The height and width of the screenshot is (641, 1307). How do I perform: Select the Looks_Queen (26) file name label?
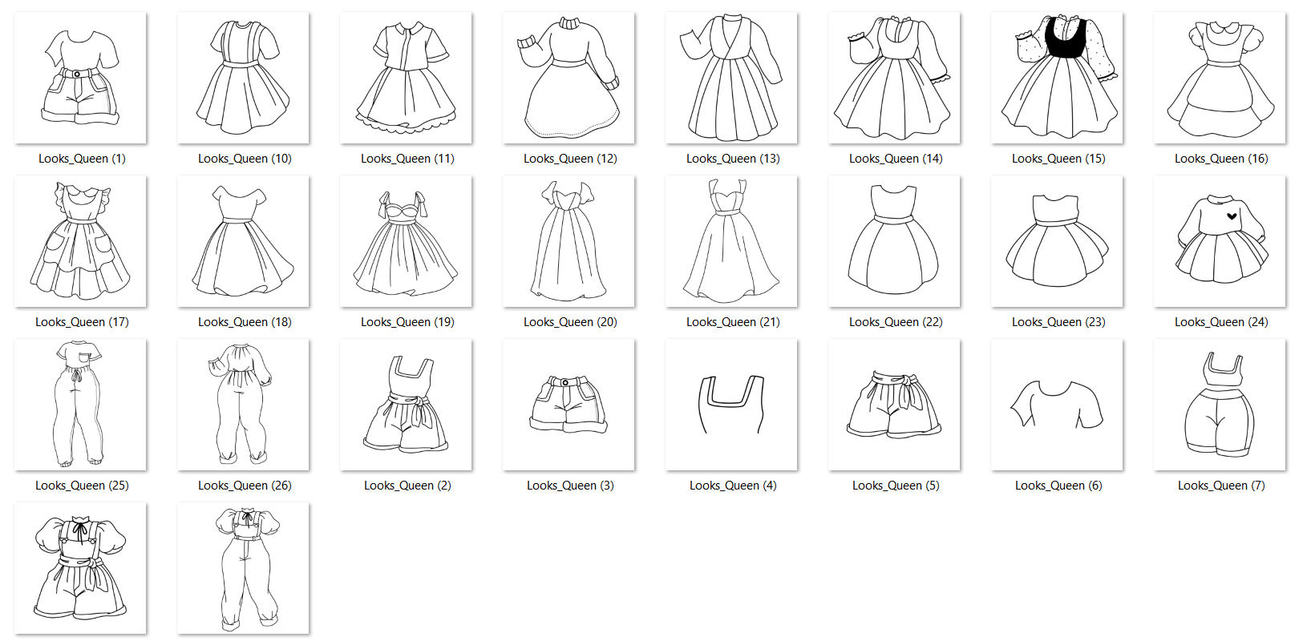[245, 486]
